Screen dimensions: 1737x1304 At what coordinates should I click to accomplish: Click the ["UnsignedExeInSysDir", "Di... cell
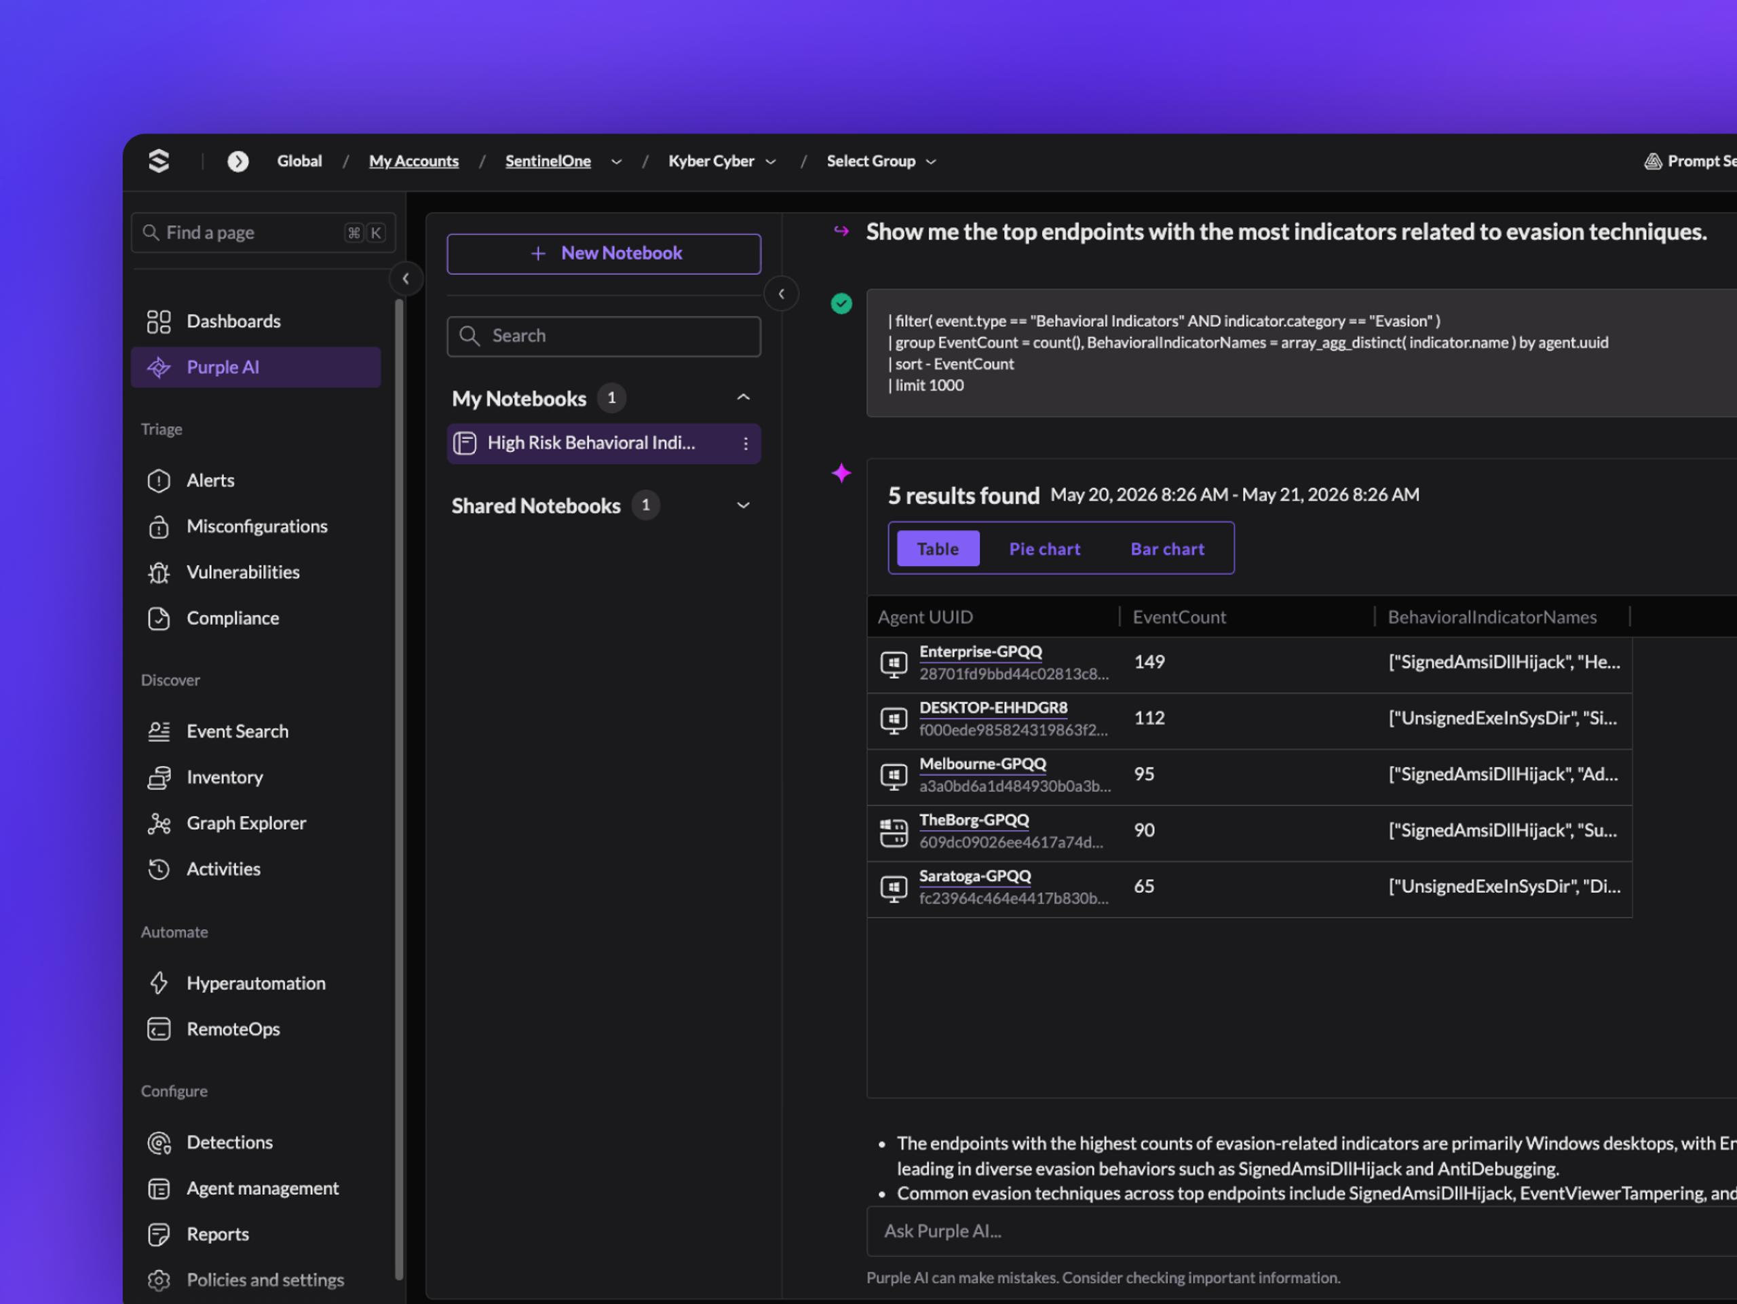(1504, 887)
